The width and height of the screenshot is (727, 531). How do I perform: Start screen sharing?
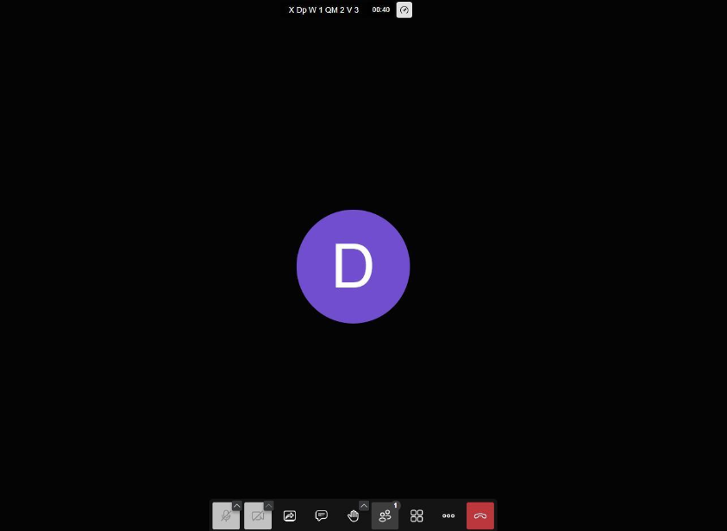pyautogui.click(x=290, y=515)
